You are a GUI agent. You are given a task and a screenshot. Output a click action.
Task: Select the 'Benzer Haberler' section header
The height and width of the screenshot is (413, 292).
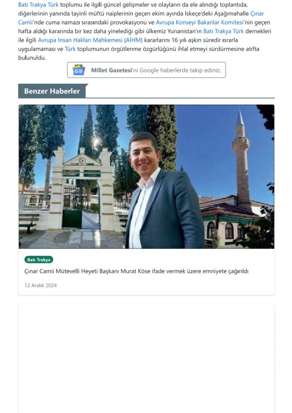52,91
